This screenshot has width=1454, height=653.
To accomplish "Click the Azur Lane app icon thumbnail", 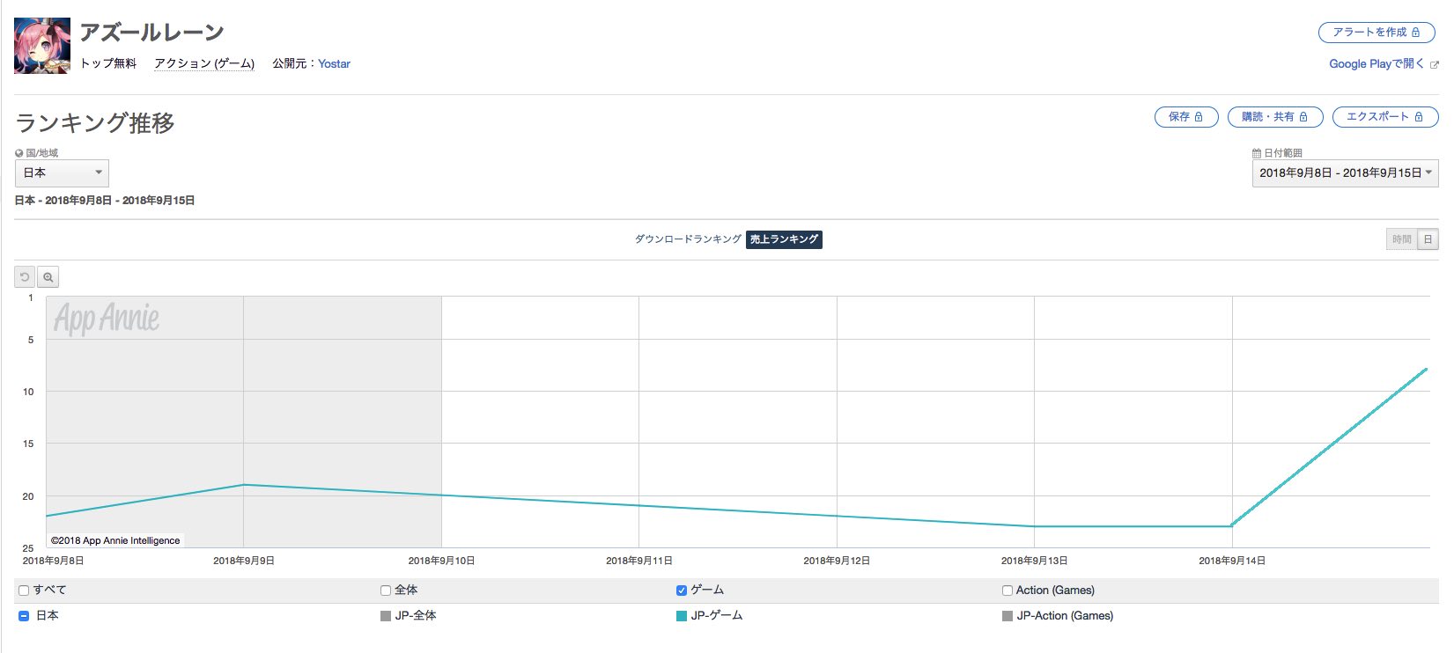I will click(x=42, y=46).
